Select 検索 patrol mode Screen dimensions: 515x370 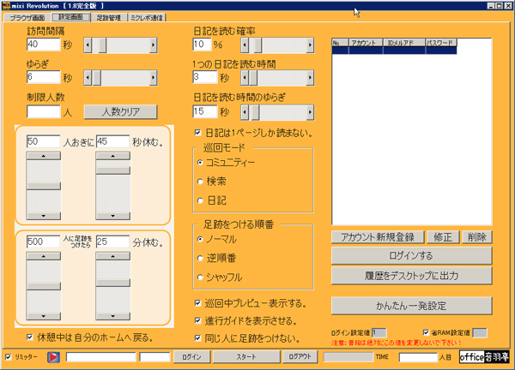(x=200, y=182)
